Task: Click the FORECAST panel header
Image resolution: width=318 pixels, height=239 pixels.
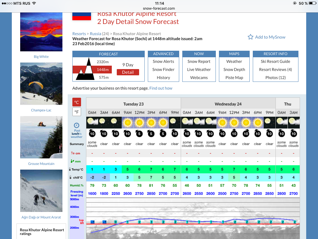Action: [x=108, y=54]
